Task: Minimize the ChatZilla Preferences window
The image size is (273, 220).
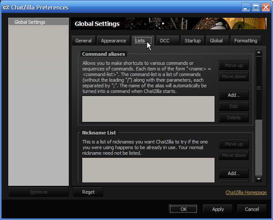Action: pyautogui.click(x=246, y=7)
